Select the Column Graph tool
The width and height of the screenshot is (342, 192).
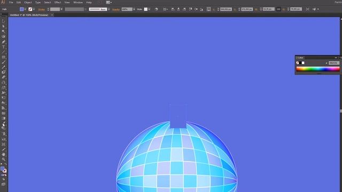point(3,139)
